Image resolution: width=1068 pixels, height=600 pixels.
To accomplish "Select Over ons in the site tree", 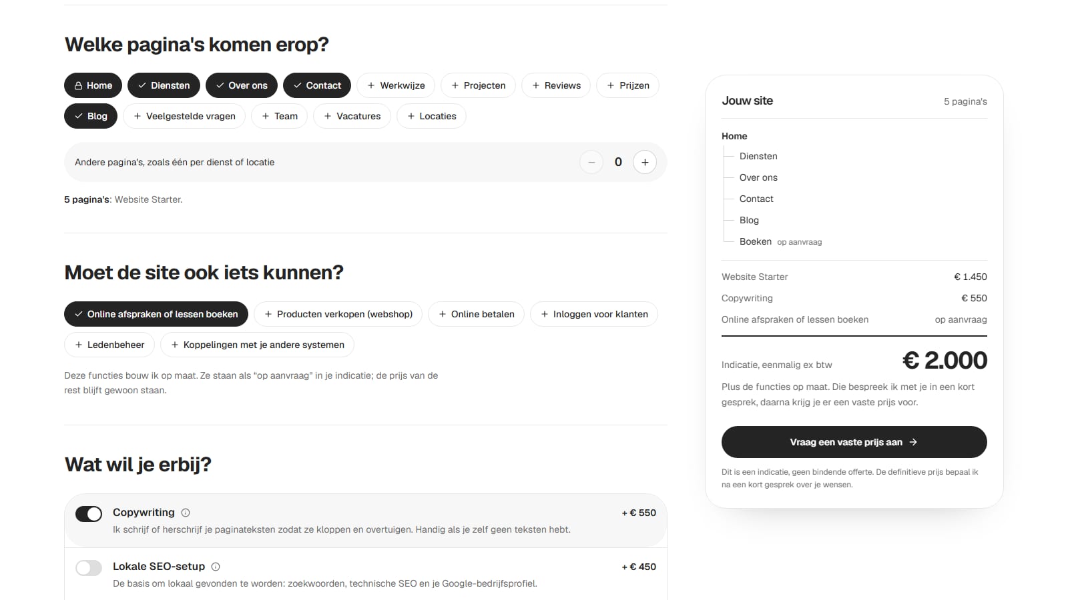I will click(758, 177).
